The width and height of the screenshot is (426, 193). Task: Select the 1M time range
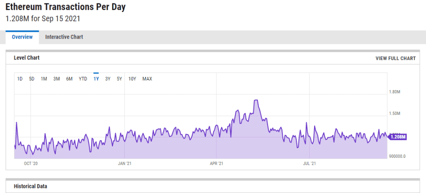[x=44, y=79]
